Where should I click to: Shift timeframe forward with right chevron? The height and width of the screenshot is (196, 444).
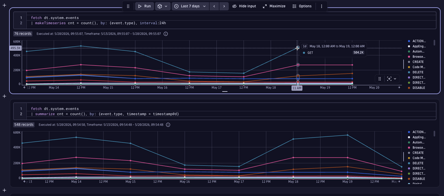point(224,6)
